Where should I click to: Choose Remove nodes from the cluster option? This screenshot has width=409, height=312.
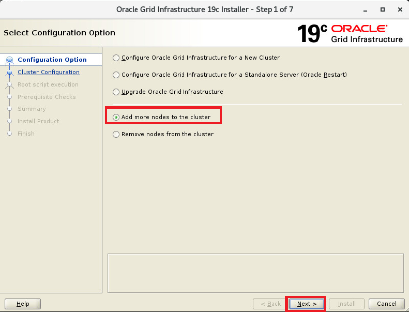(163, 134)
